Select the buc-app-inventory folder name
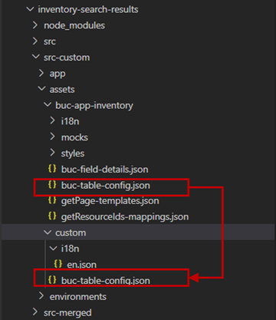This screenshot has height=320, width=276. [x=94, y=106]
